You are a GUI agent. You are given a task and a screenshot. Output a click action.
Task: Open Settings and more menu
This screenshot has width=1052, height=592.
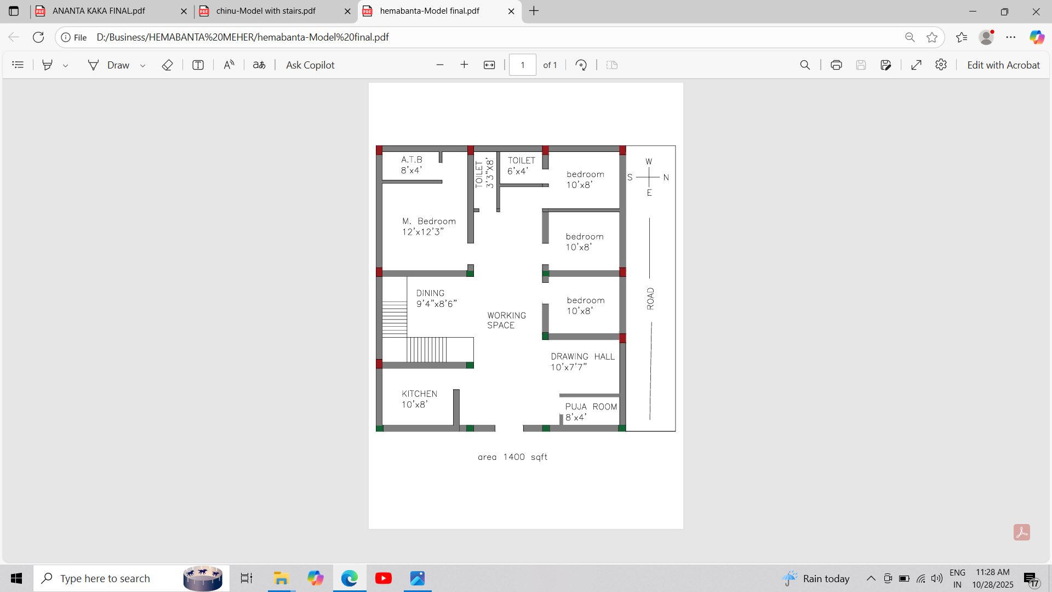[x=1011, y=37]
